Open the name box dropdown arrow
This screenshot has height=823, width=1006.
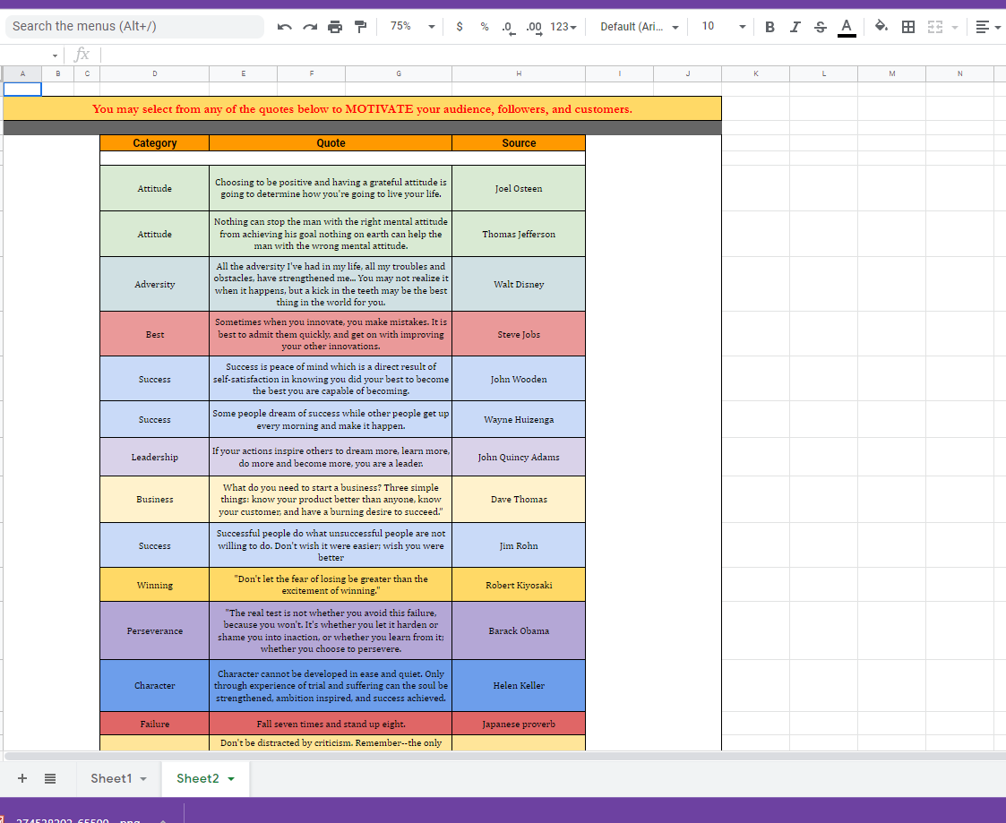tap(56, 56)
